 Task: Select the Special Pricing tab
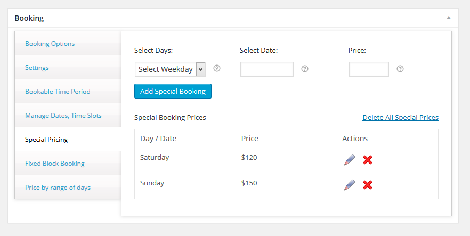(46, 140)
